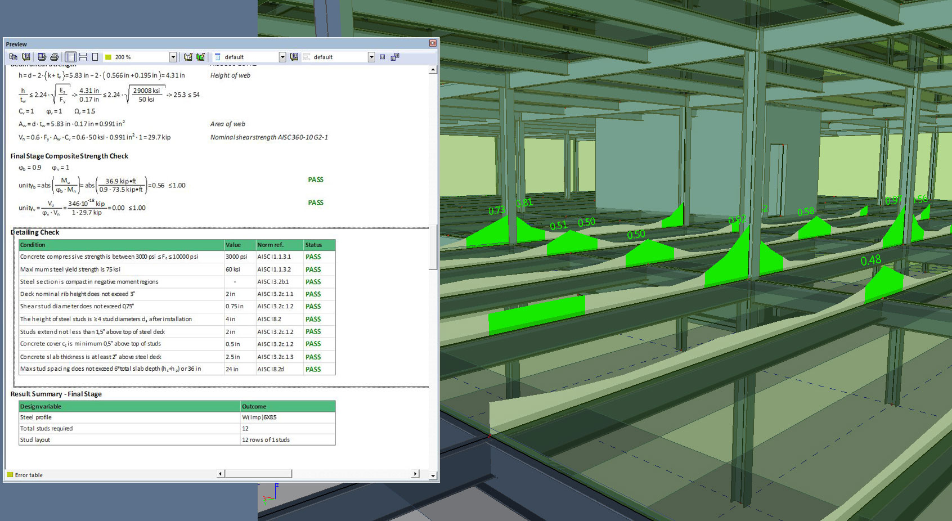952x521 pixels.
Task: Click the first green-check refresh document icon
Action: click(x=188, y=57)
